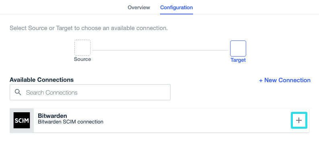Click the Bitwarden connection name

click(52, 115)
